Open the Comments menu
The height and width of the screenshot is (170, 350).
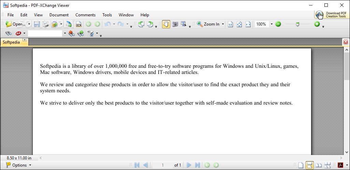pyautogui.click(x=86, y=15)
